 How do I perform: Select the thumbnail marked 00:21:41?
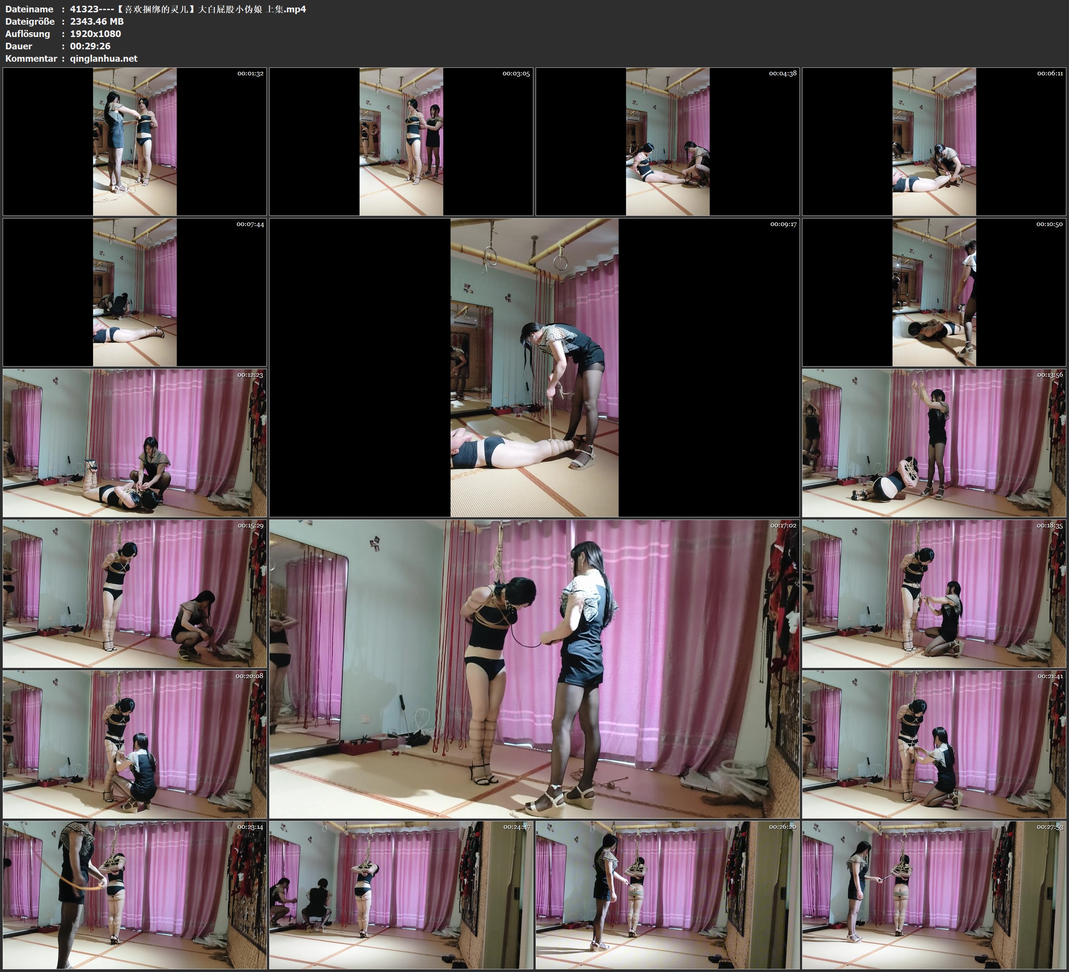934,744
